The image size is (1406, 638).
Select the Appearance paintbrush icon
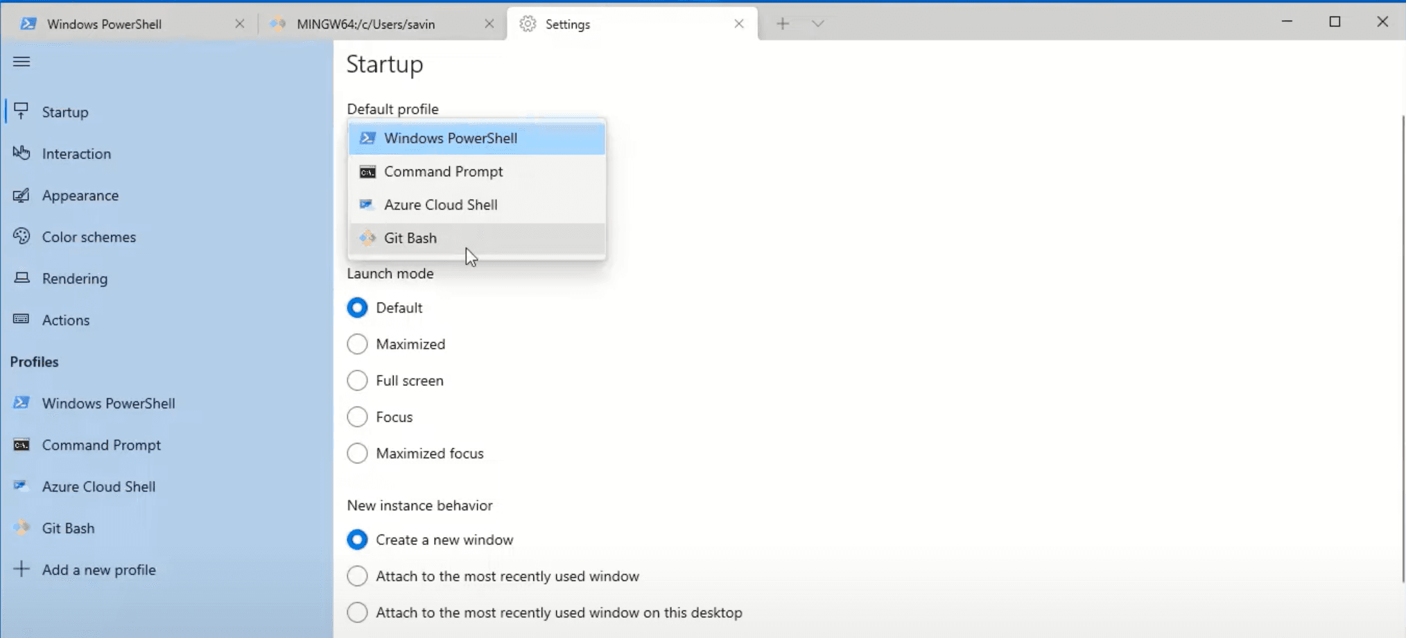click(21, 195)
